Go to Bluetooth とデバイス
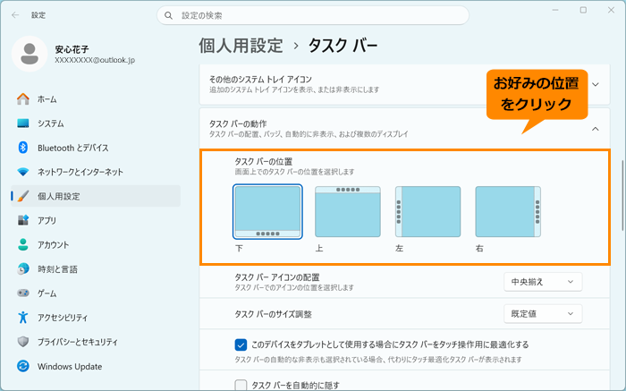This screenshot has height=391, width=626. tap(96, 148)
